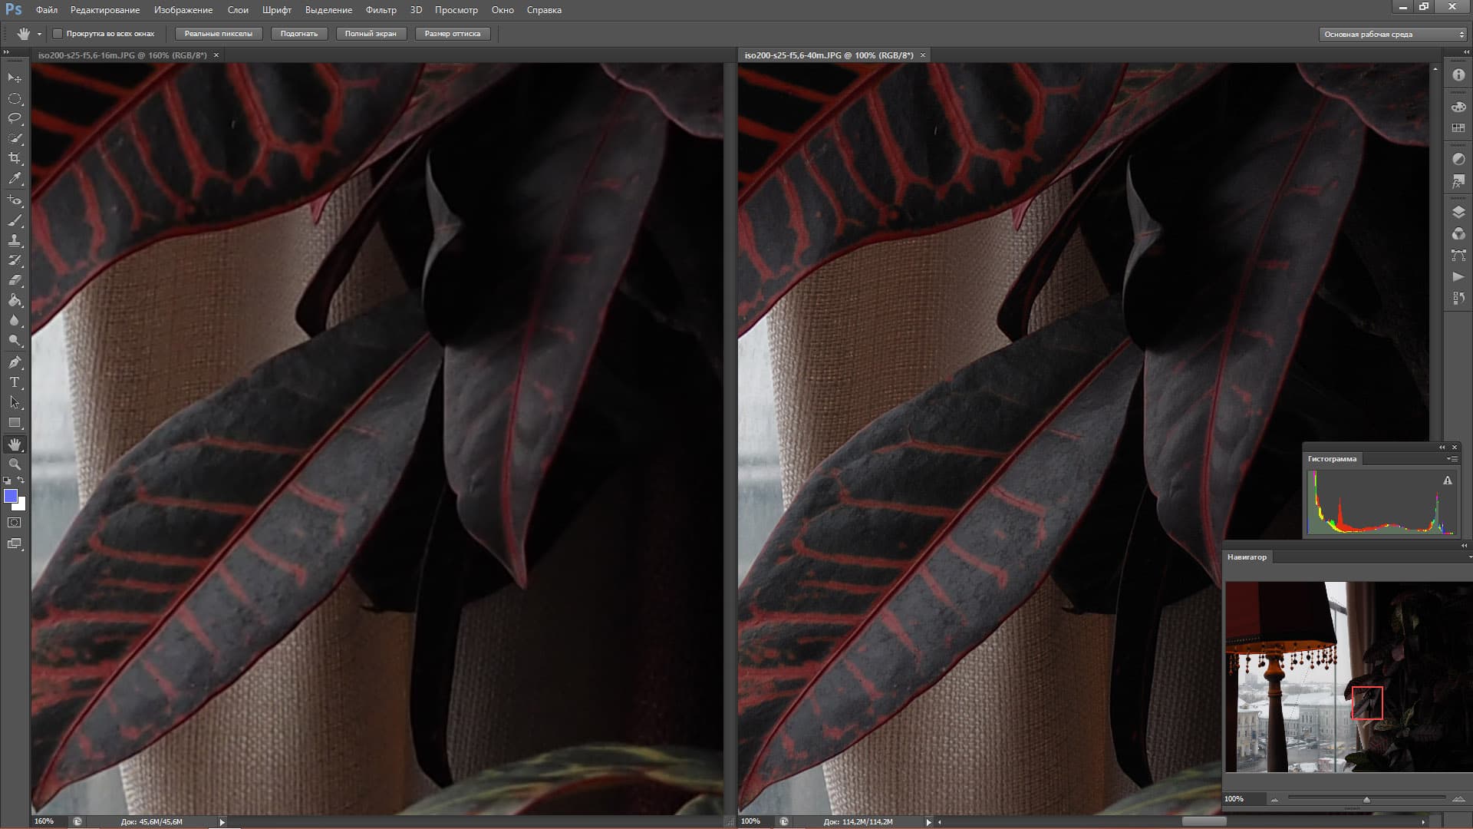Open Histogram panel options menu
1473x829 pixels.
tap(1452, 459)
